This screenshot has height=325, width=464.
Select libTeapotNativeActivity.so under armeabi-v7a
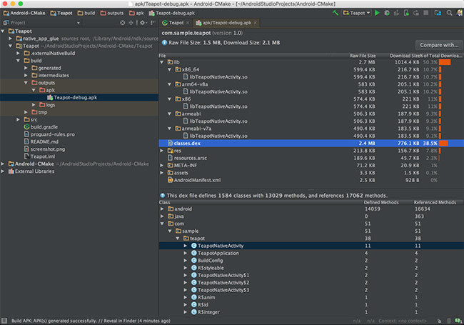click(x=311, y=136)
